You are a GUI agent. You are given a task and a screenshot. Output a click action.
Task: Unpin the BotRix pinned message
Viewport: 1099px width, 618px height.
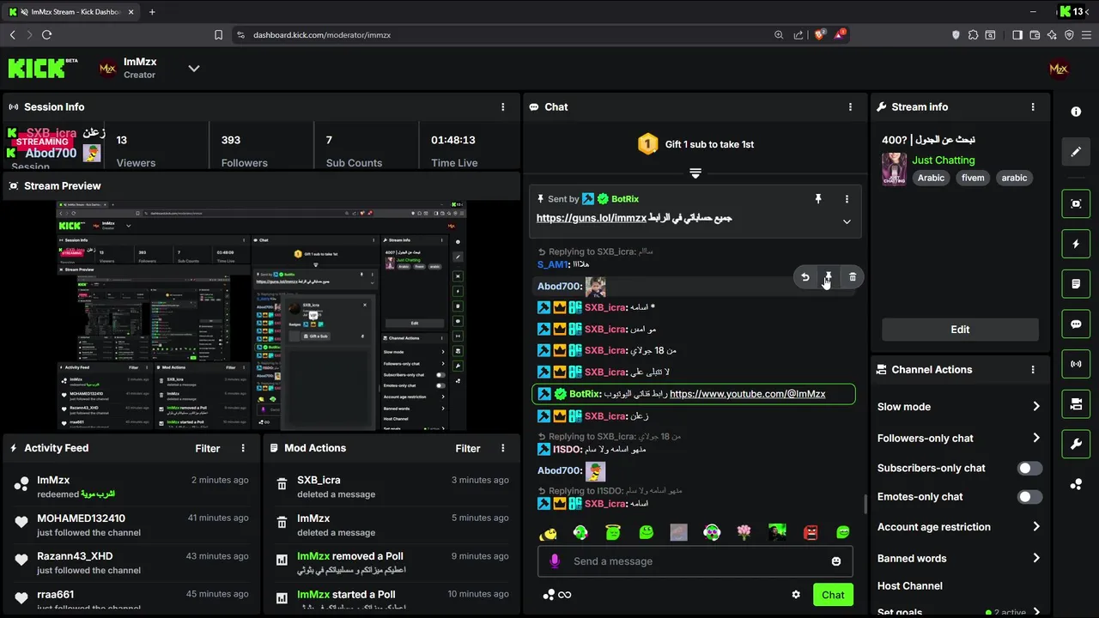click(x=818, y=199)
